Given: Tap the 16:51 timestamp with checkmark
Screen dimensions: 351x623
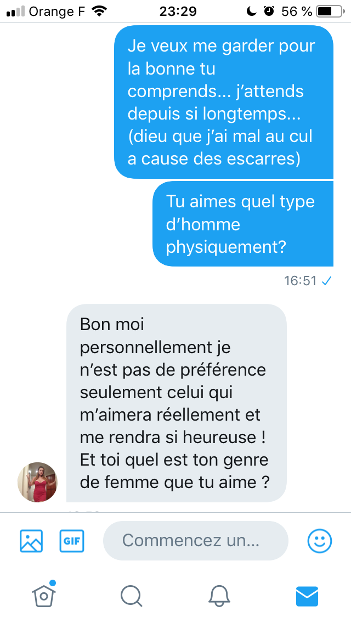Looking at the screenshot, I should [x=308, y=281].
